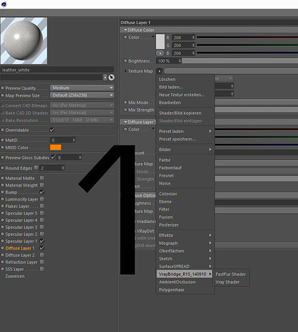Click the Cinema 4D app icon
This screenshot has width=298, height=332.
pos(4,4)
